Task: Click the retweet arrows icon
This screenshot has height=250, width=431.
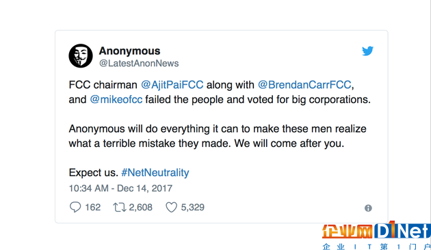Action: point(119,207)
